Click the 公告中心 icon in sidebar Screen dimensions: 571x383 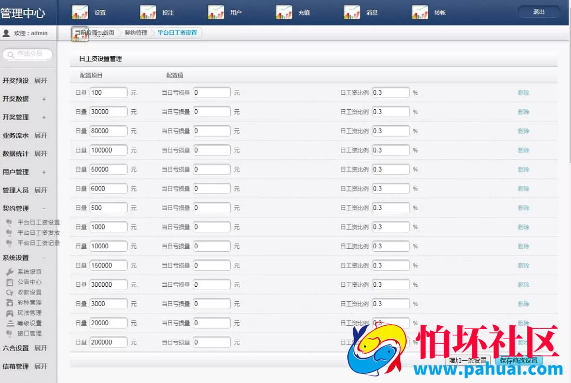point(10,281)
